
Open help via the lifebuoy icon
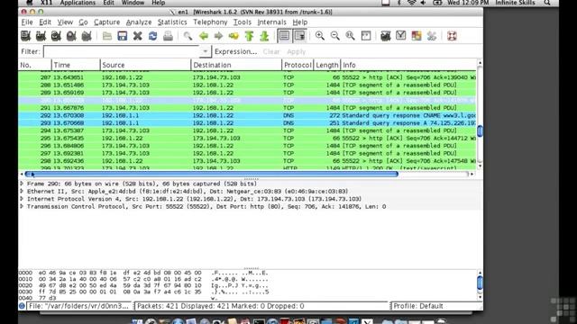452,36
